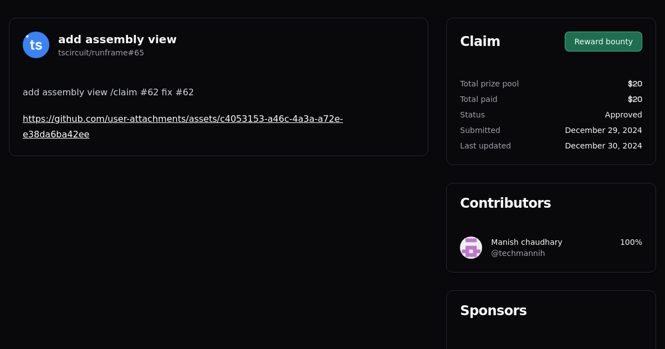Click the description text mentioning /claim #62

coord(108,92)
